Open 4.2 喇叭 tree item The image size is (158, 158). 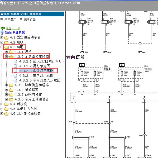pyautogui.click(x=17, y=42)
